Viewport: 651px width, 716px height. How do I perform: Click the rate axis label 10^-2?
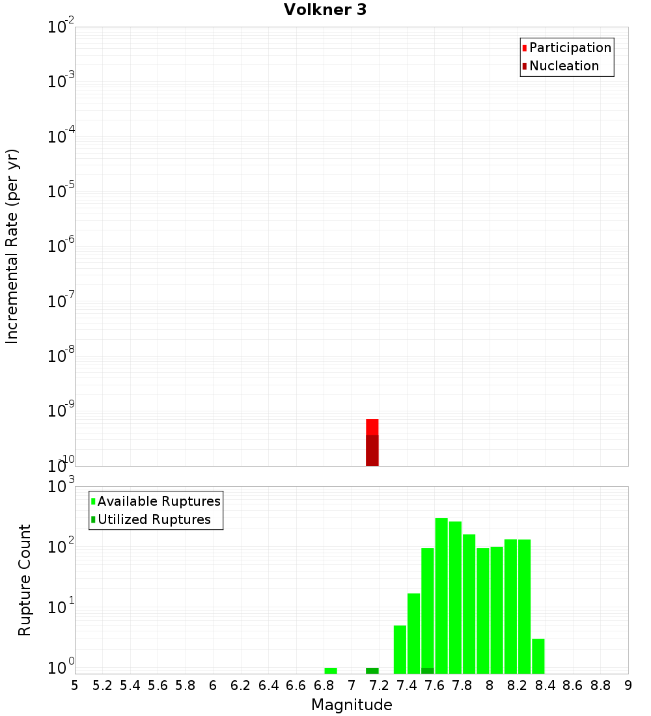tap(61, 25)
